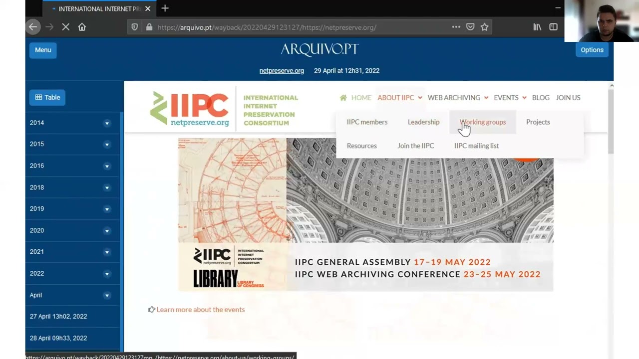Screen dimensions: 639x359
Task: Click the capture date 29 April at 12h31, 2022
Action: (x=346, y=70)
